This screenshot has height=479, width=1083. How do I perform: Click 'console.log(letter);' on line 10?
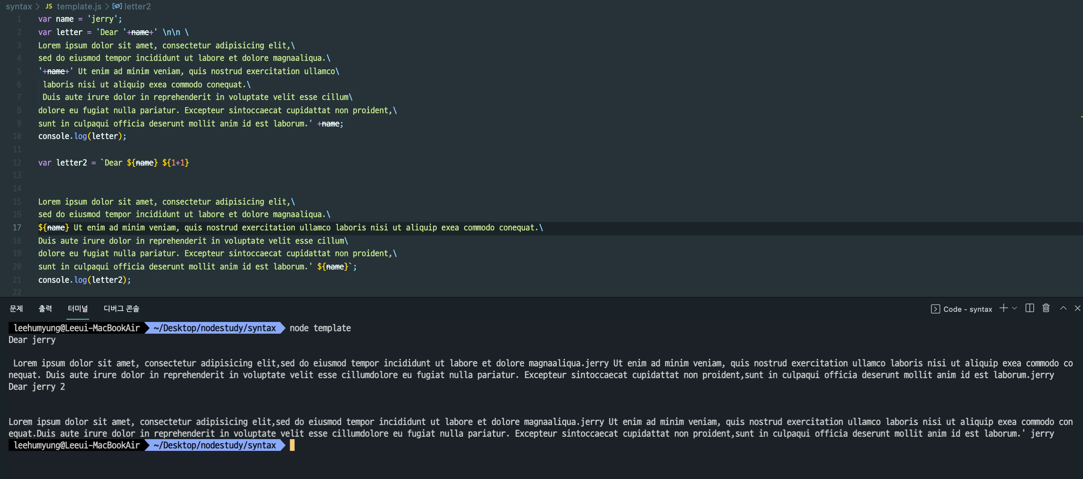click(82, 137)
